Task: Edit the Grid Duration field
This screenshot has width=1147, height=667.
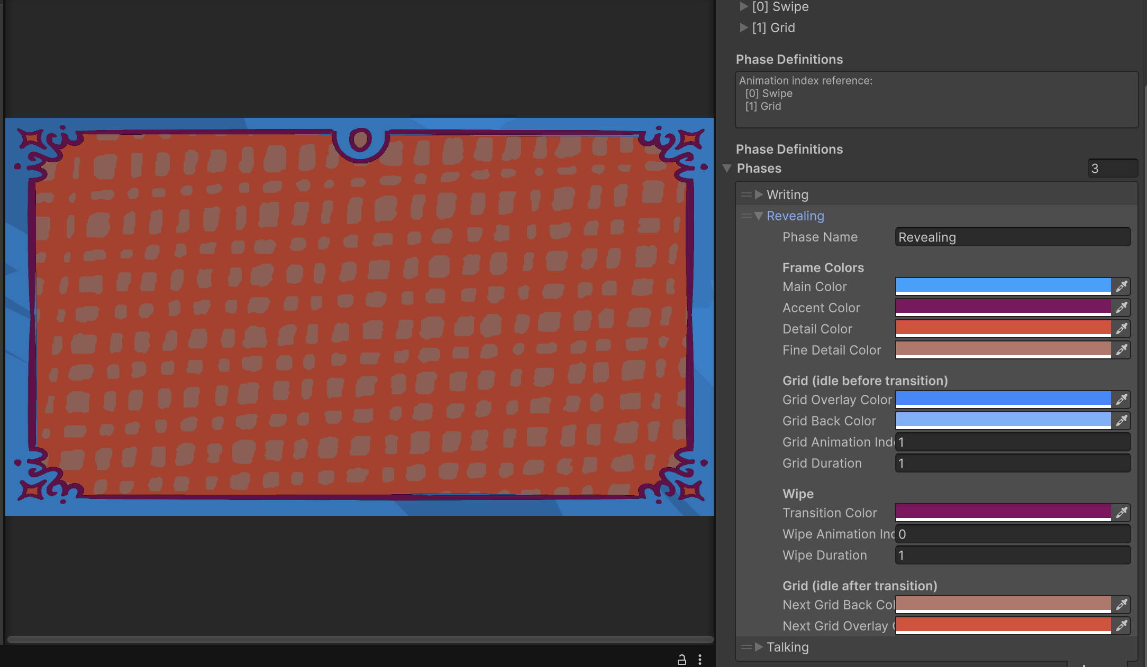Action: (1013, 464)
